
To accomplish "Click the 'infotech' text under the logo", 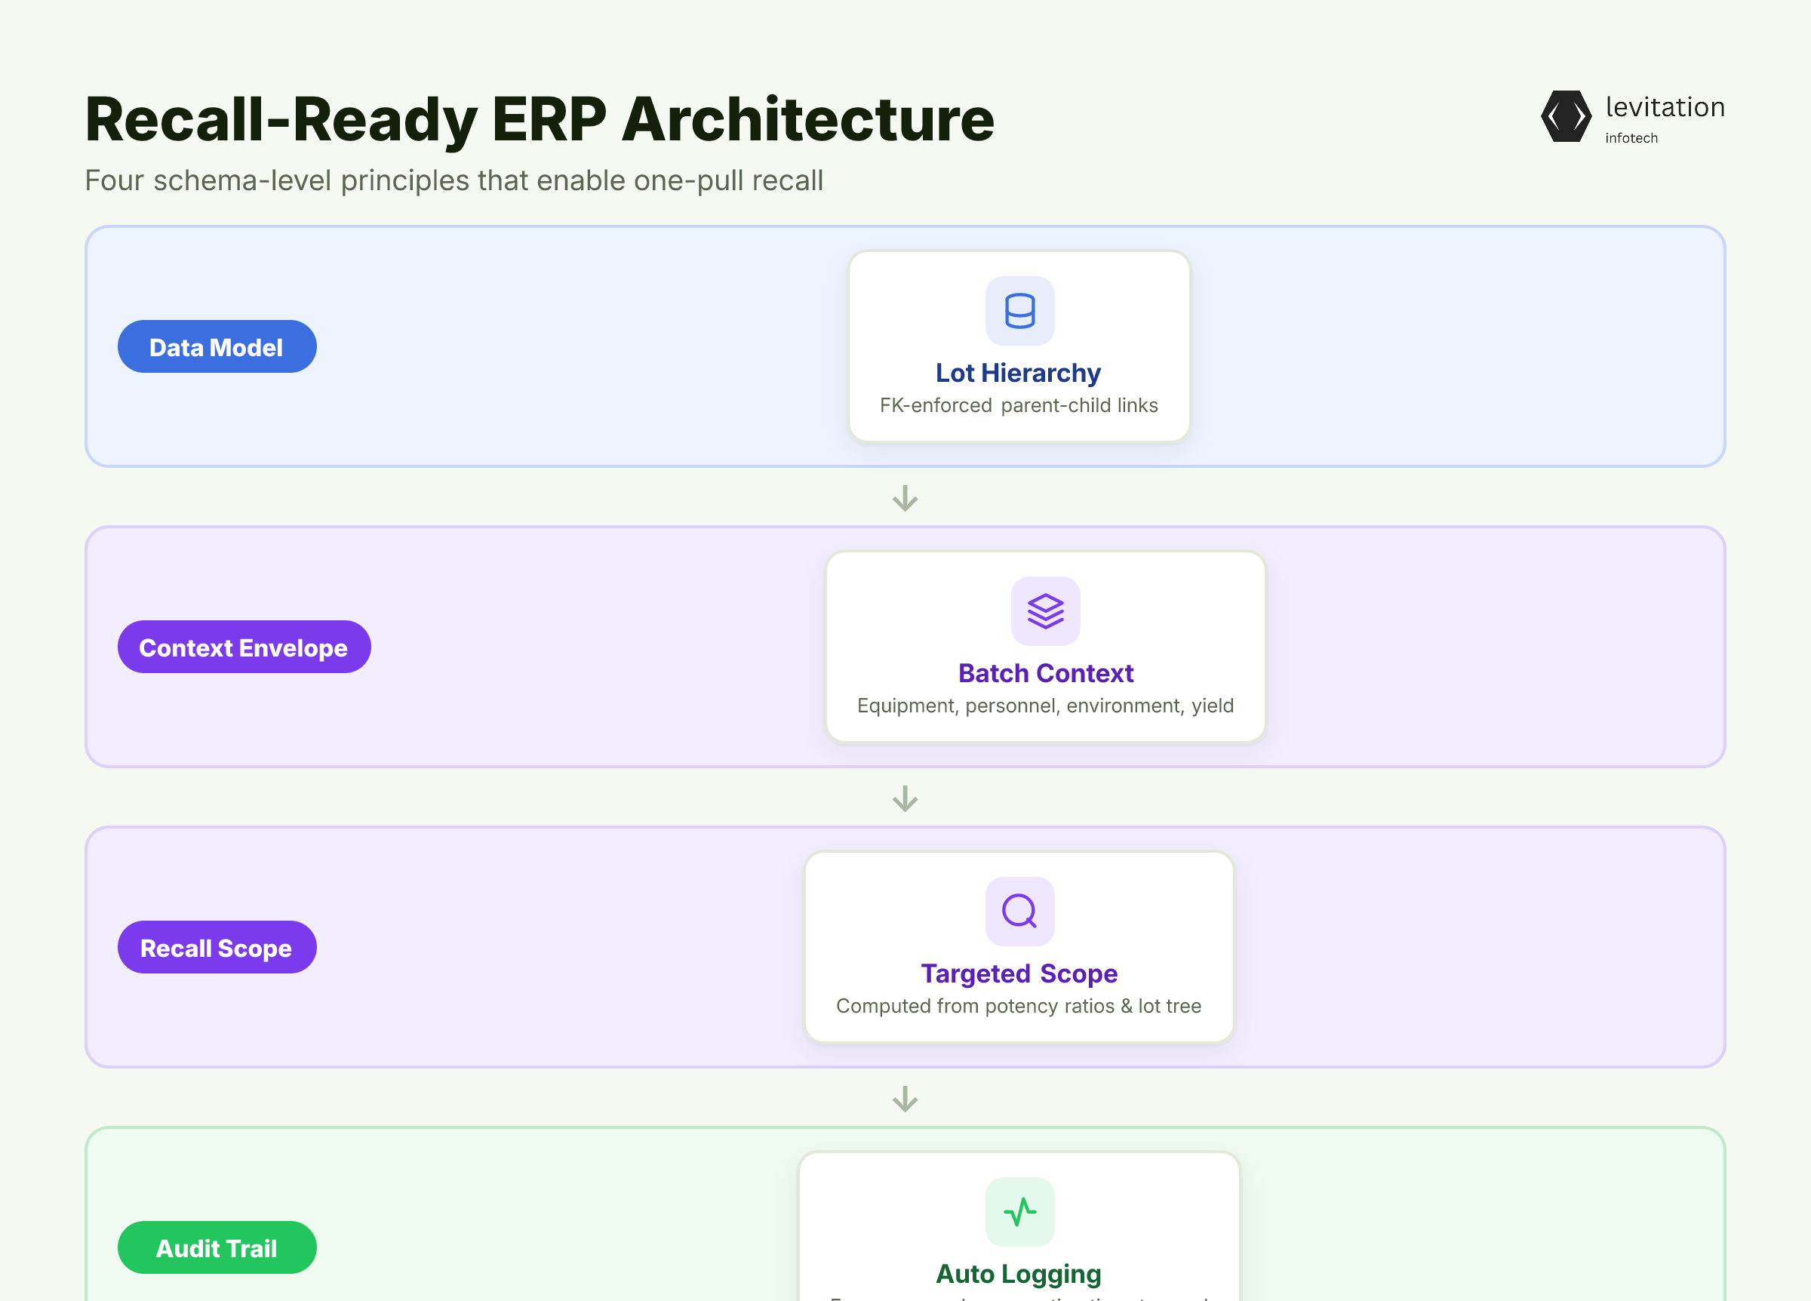I will tap(1631, 138).
